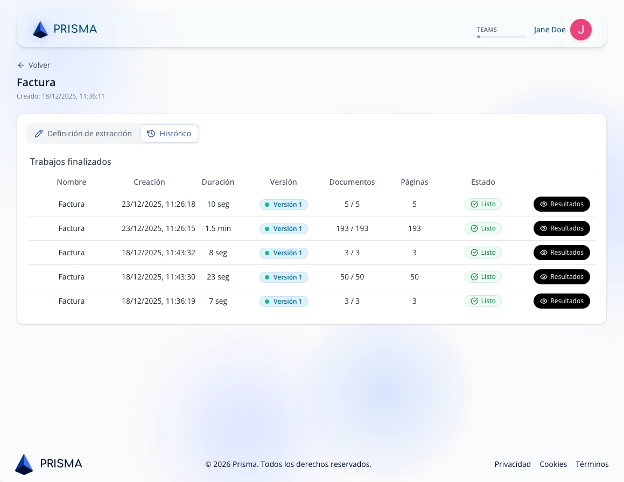This screenshot has height=482, width=624.
Task: Click the Listo status in the 193 / 193 row
Action: [x=483, y=228]
